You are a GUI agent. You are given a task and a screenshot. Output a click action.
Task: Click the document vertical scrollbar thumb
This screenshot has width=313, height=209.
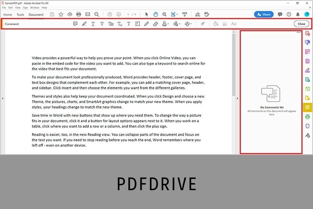tap(234, 65)
